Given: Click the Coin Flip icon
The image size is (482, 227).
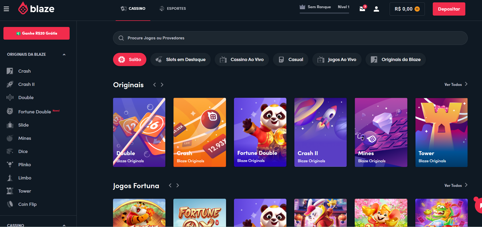Looking at the screenshot, I should click(x=10, y=204).
